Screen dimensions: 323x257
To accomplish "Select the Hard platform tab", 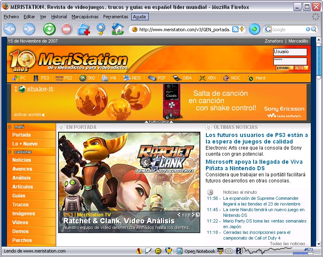I will (x=256, y=78).
